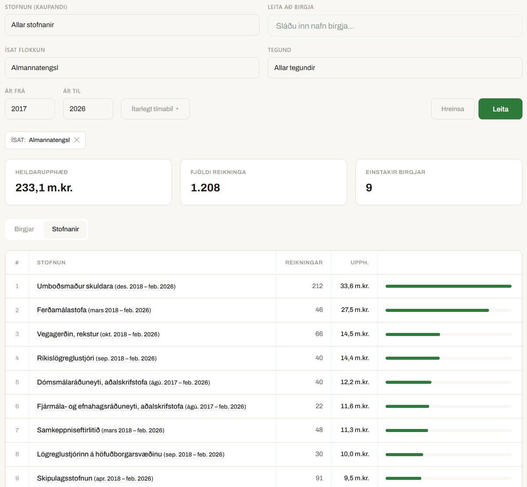
Task: Remove the ÍSAT Almannatengsl filter chip
Action: click(76, 140)
